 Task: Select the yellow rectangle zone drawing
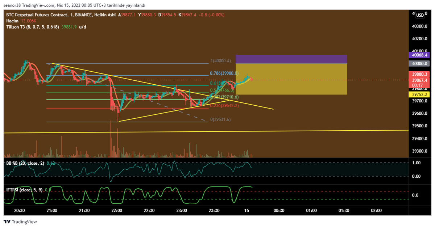pos(291,79)
